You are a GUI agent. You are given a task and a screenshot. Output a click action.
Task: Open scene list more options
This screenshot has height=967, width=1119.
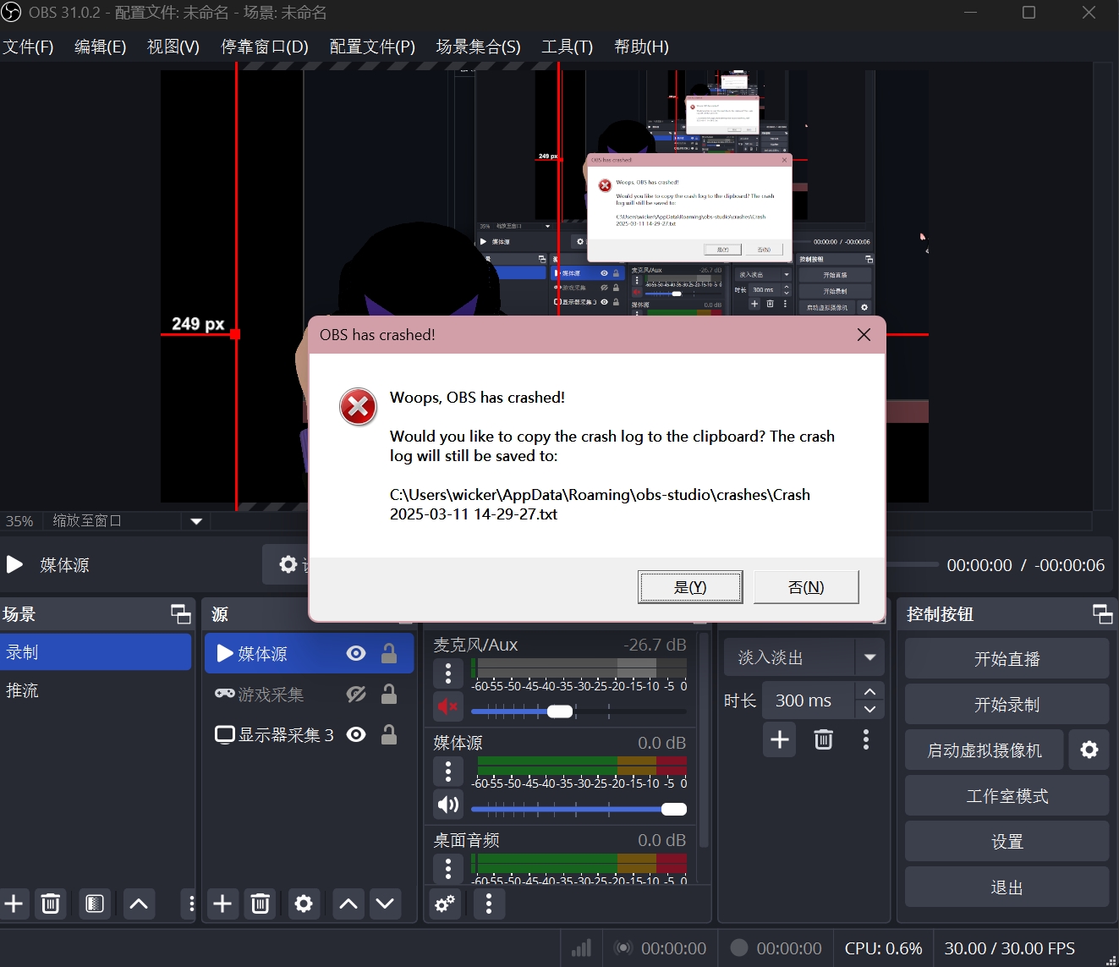(191, 904)
